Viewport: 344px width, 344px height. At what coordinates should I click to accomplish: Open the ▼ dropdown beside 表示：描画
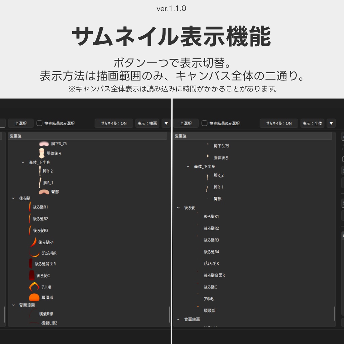(x=166, y=123)
